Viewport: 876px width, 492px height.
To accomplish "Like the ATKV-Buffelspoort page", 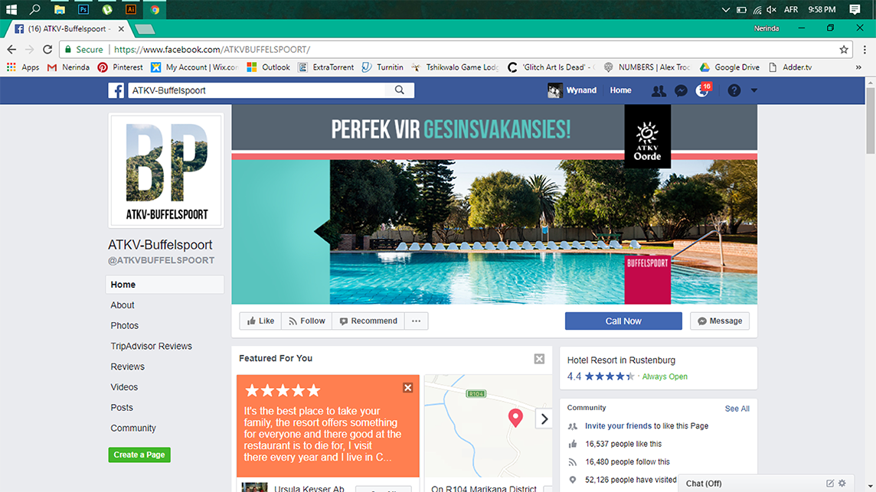I will click(x=260, y=321).
